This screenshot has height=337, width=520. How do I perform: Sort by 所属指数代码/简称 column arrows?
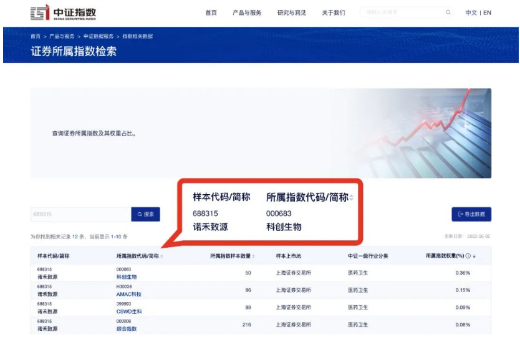click(162, 256)
